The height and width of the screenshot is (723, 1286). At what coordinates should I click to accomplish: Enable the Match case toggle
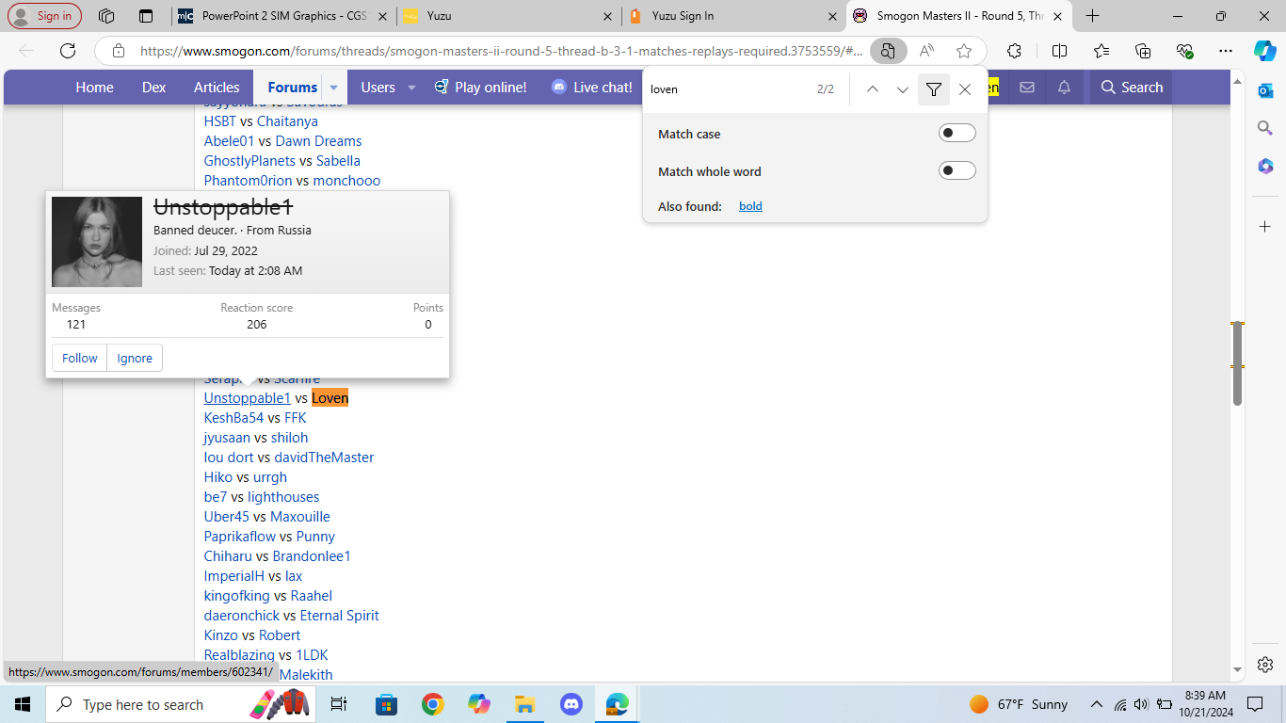(x=956, y=134)
